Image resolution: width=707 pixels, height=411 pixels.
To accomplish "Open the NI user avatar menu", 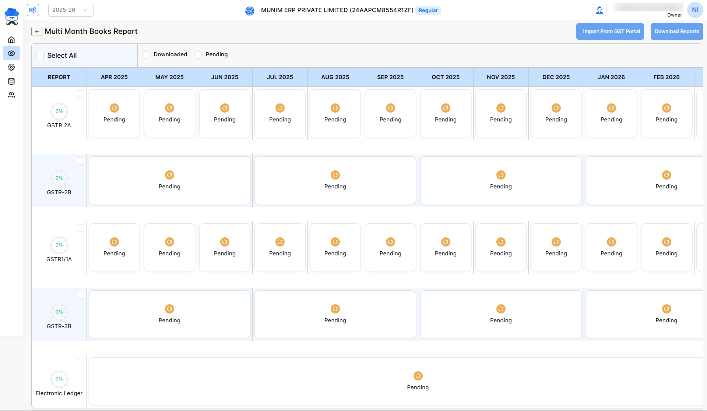I will point(695,10).
